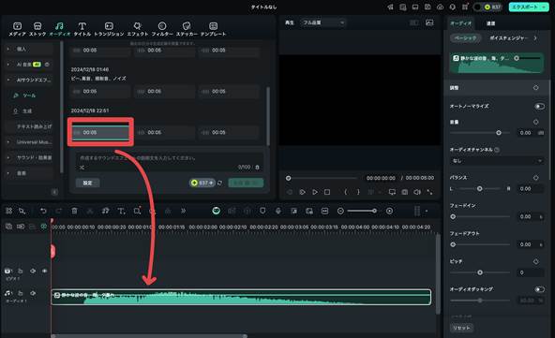
Task: Click the リセット reset button
Action: click(461, 328)
